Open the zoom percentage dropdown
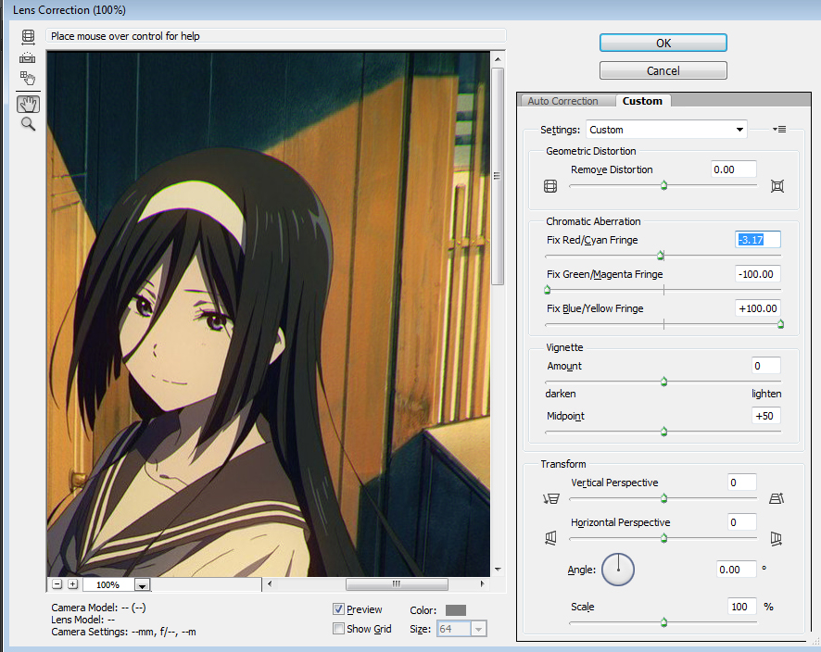Screen dimensions: 821x652 pyautogui.click(x=142, y=585)
